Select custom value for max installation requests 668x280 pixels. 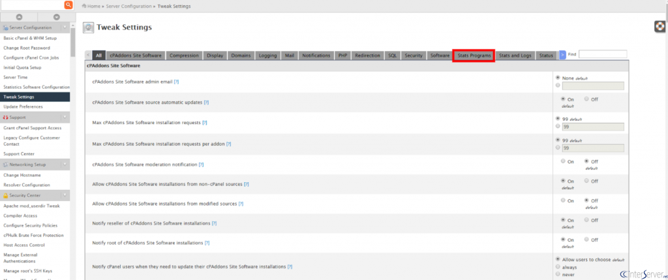point(558,126)
